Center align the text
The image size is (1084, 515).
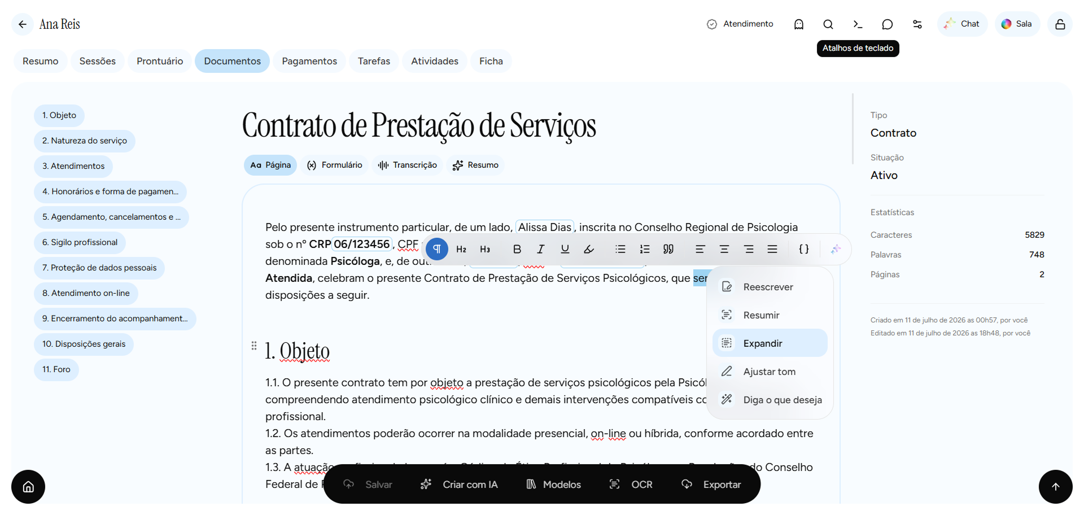[724, 249]
